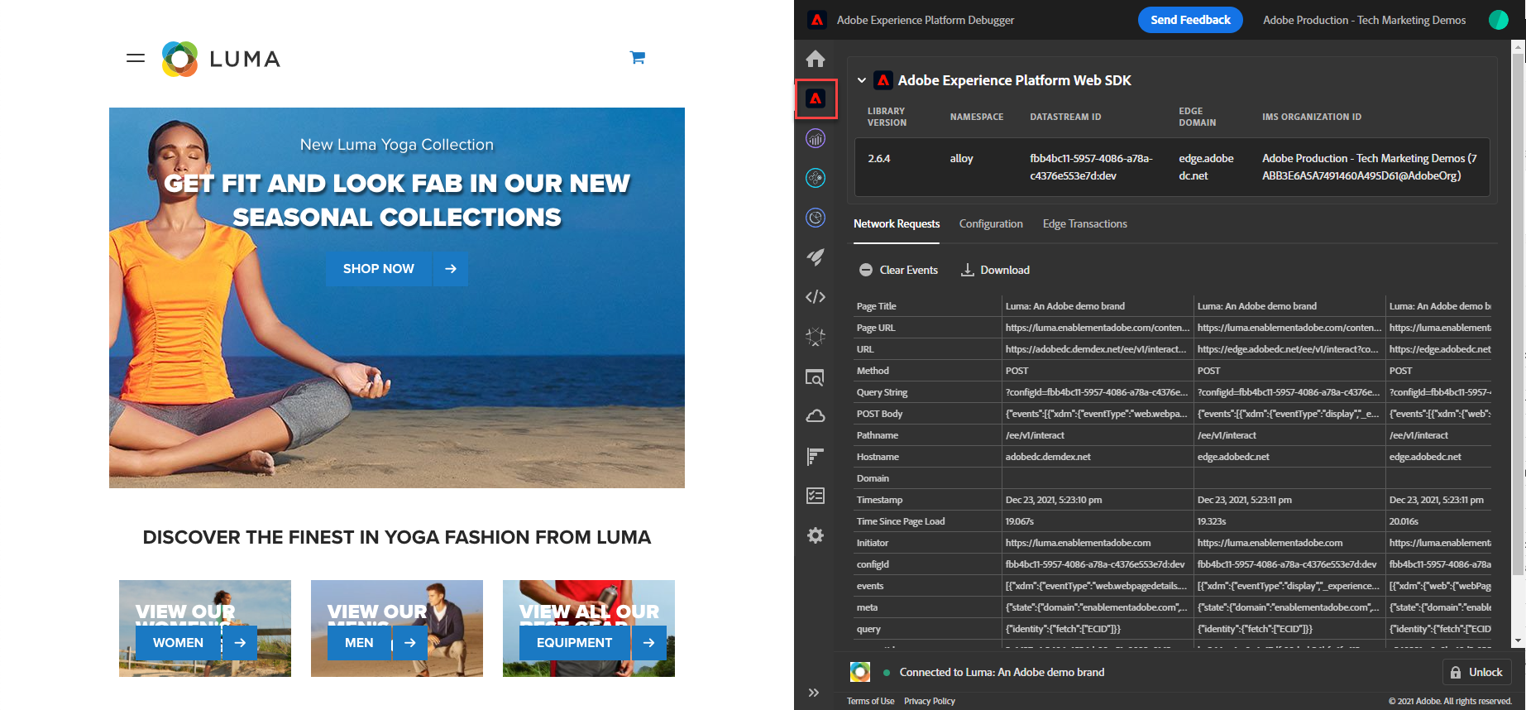Image resolution: width=1526 pixels, height=710 pixels.
Task: Open the Debugger home summary icon
Action: pyautogui.click(x=816, y=59)
